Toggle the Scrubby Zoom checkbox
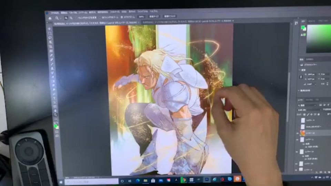 (x=122, y=17)
